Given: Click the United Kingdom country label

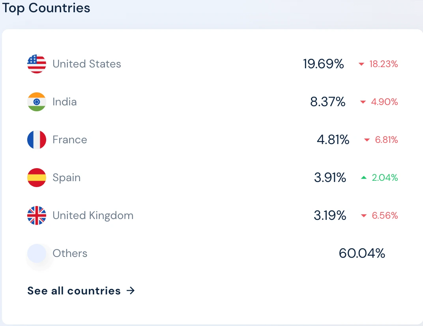Looking at the screenshot, I should coord(93,215).
